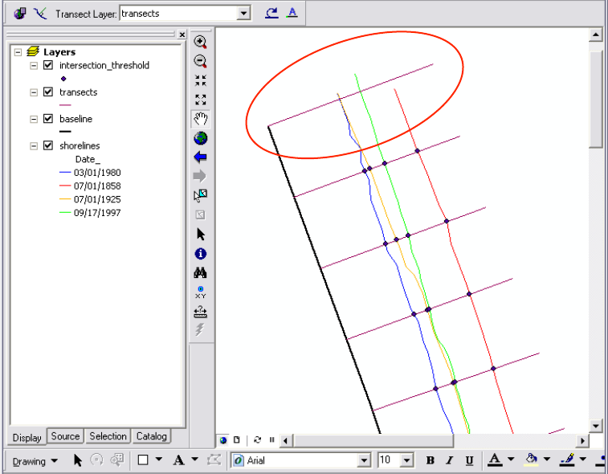Apply bold text formatting
The height and width of the screenshot is (474, 608).
[430, 460]
